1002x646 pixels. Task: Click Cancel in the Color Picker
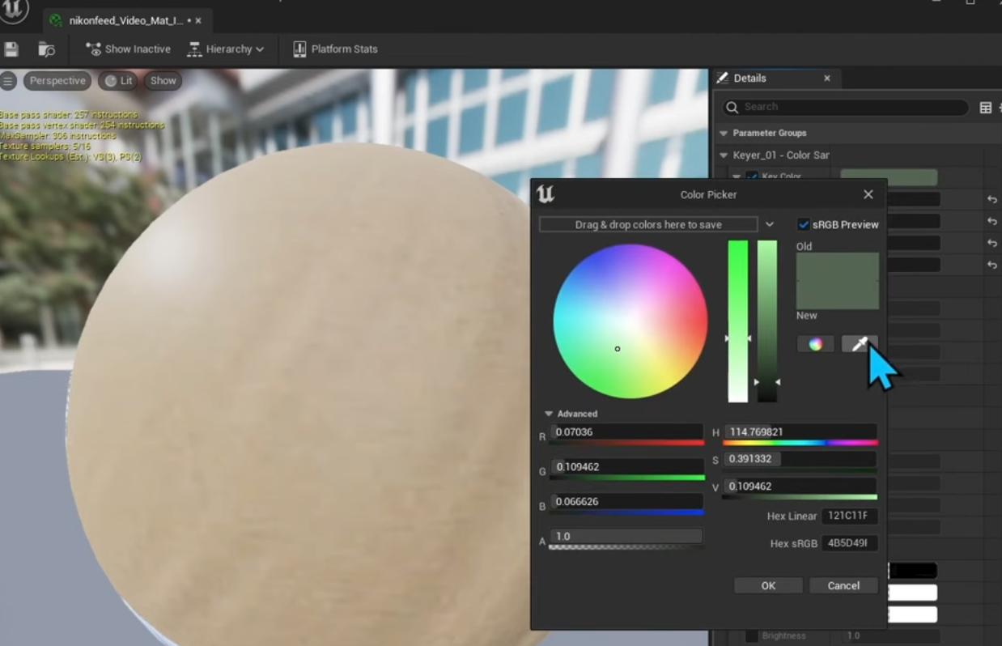pyautogui.click(x=843, y=585)
